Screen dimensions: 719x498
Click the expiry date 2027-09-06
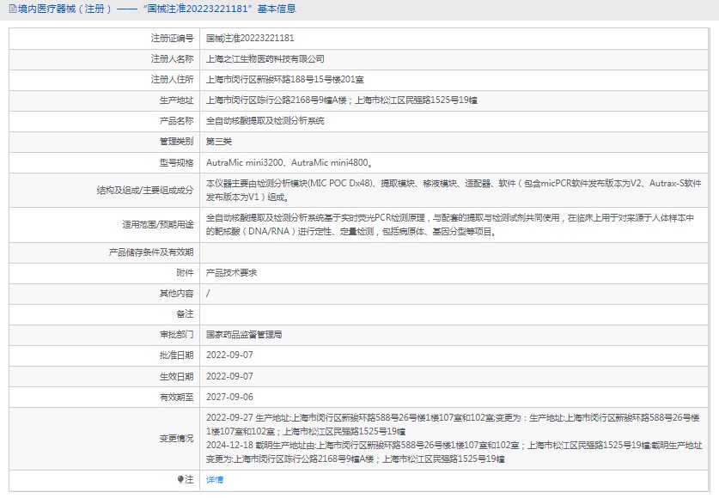(229, 398)
